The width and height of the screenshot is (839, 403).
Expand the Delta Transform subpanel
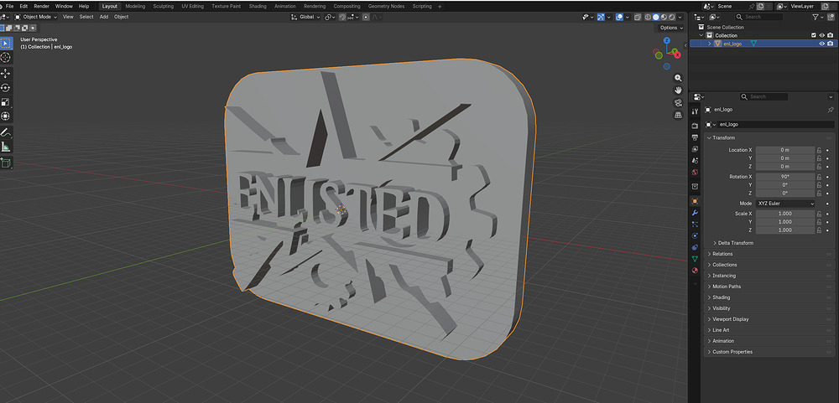(x=736, y=243)
